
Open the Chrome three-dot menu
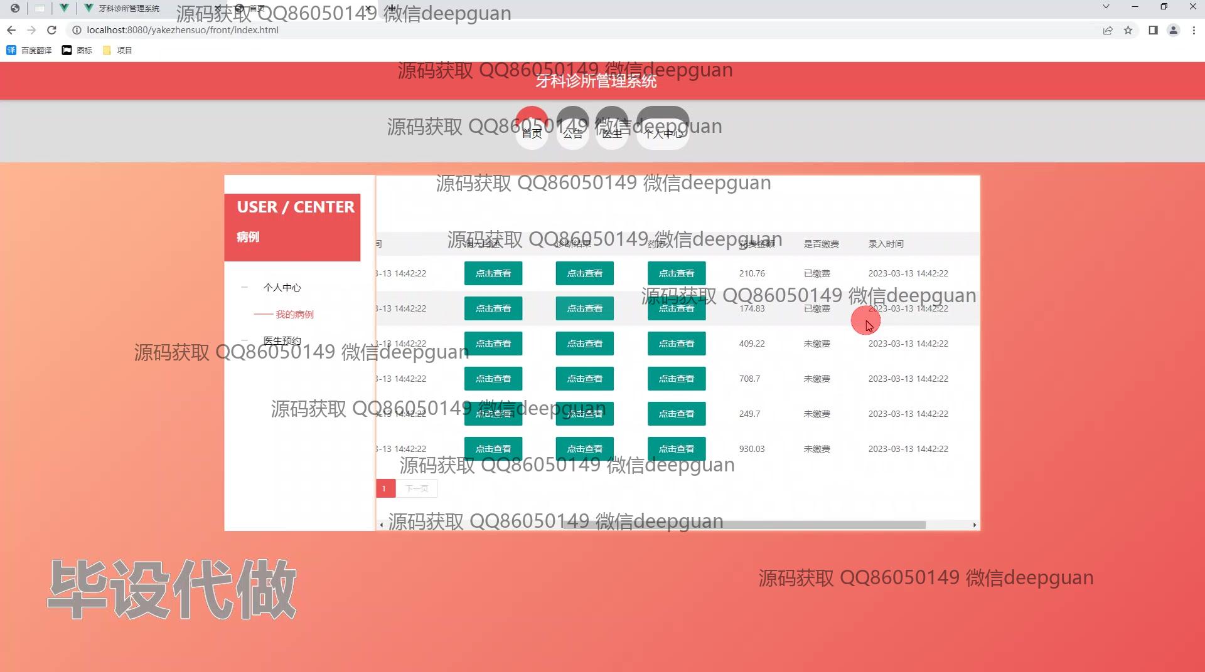click(1194, 30)
